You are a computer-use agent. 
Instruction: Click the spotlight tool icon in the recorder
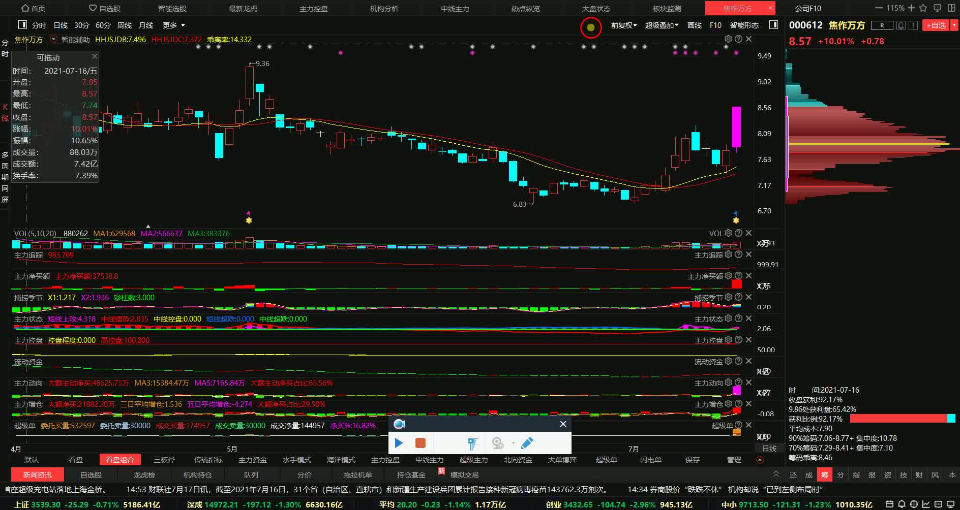tap(473, 443)
